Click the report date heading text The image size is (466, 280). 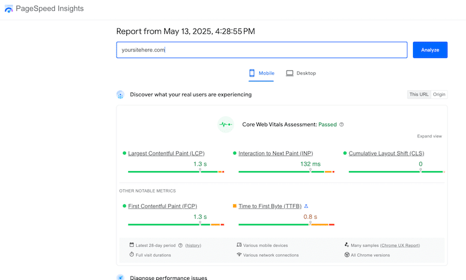pos(186,31)
